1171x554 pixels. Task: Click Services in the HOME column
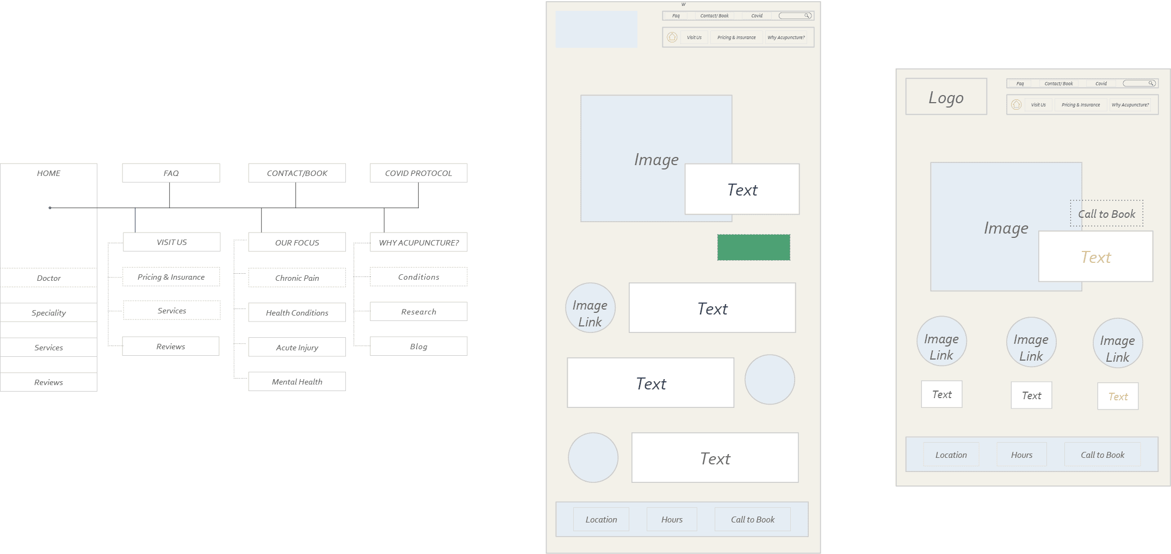pyautogui.click(x=49, y=347)
